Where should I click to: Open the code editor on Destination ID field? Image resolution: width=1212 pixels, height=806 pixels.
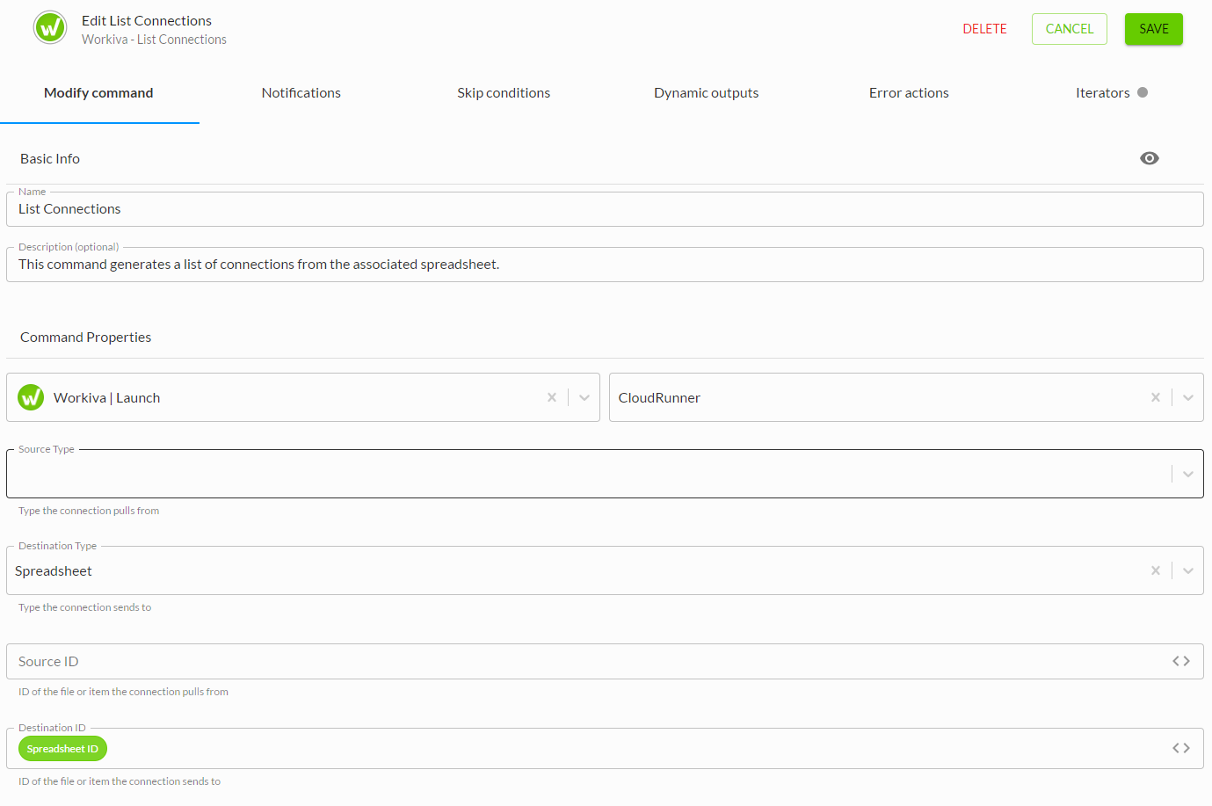point(1181,748)
